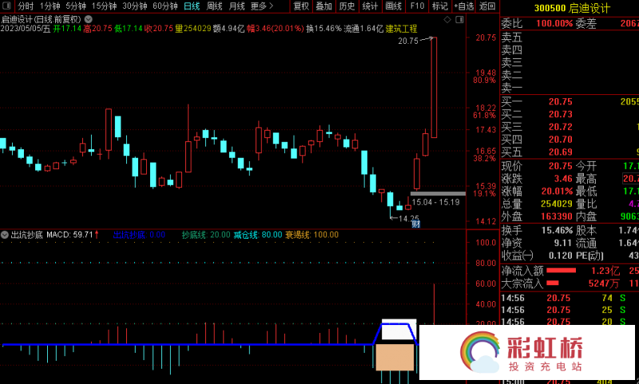The width and height of the screenshot is (639, 384).
Task: Click the 衰竭线: 100.00 indicator label
Action: pyautogui.click(x=312, y=235)
